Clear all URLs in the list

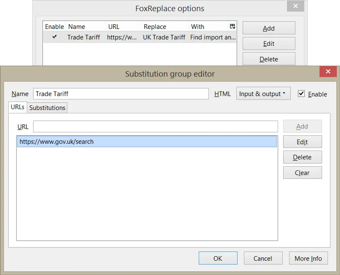pyautogui.click(x=302, y=173)
